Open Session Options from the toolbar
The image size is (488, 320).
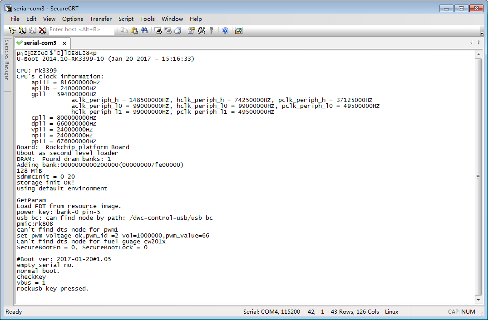pyautogui.click(x=191, y=30)
